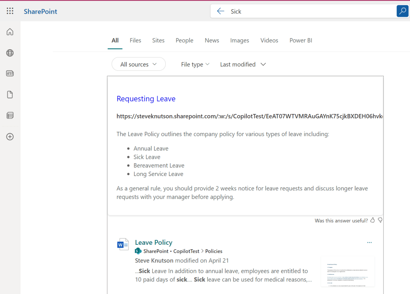The image size is (410, 294).
Task: Open the File type filter dropdown
Action: click(195, 64)
